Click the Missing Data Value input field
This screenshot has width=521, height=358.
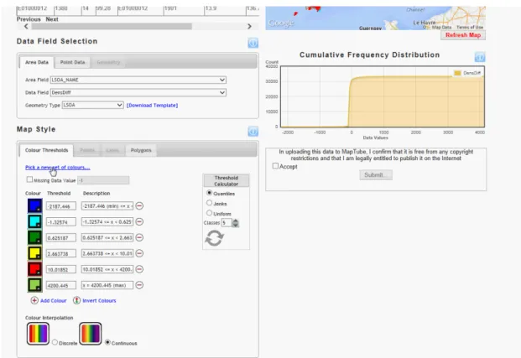coord(103,180)
